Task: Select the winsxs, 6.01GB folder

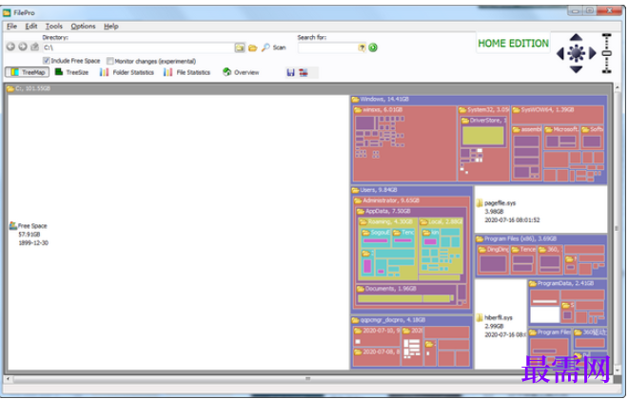Action: click(404, 144)
